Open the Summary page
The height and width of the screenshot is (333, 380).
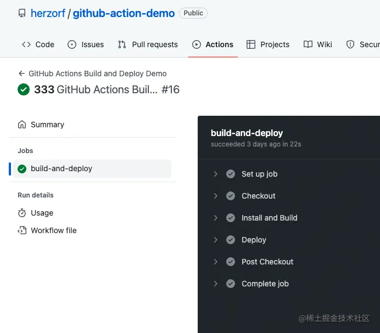point(92,125)
